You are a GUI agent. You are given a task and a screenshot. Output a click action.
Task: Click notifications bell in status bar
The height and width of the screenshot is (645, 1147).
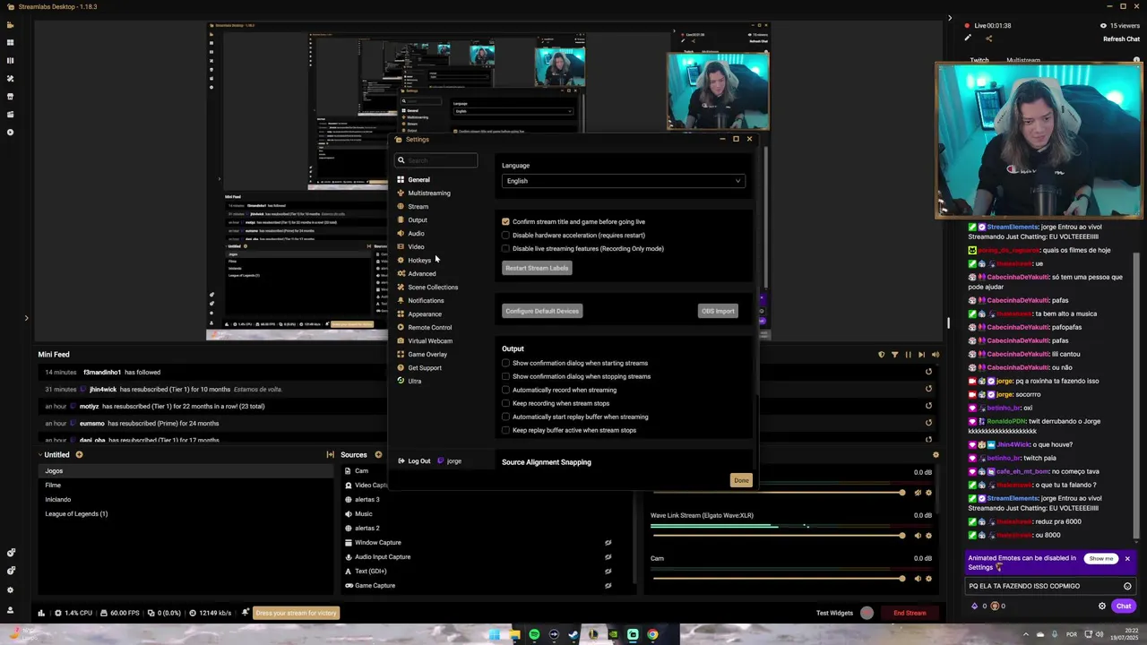246,613
